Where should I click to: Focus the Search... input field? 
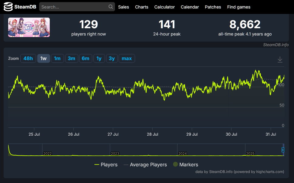point(77,7)
